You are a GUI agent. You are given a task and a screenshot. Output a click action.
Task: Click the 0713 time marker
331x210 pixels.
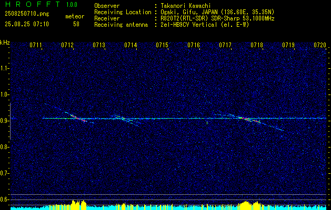(99, 45)
